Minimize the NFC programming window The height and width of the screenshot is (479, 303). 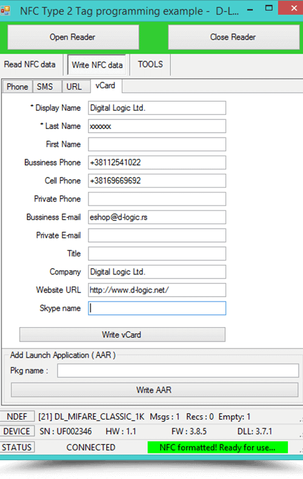point(250,10)
